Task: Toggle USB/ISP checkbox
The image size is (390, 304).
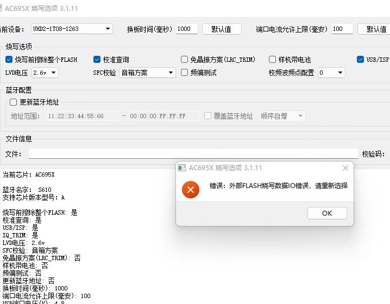Action: click(360, 60)
